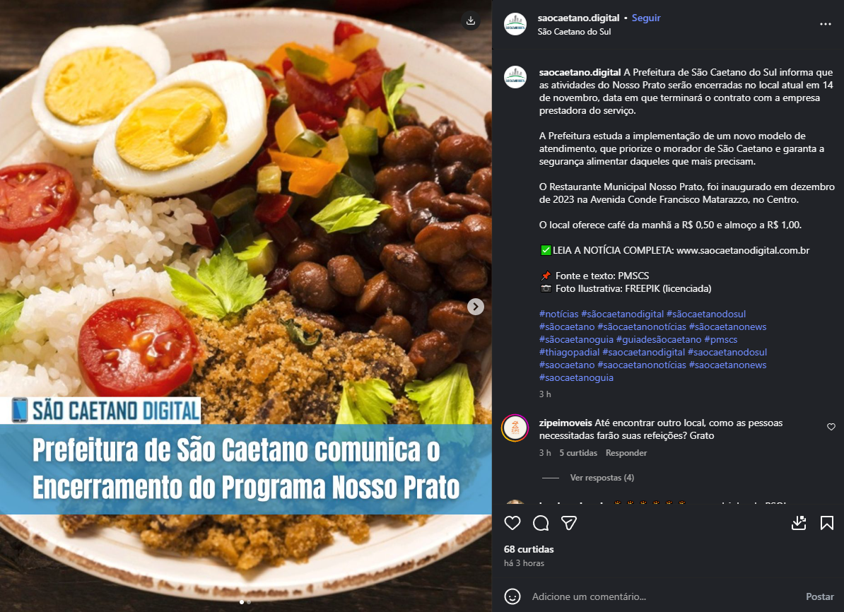Image resolution: width=844 pixels, height=612 pixels.
Task: Share post using paper plane icon
Action: [x=569, y=523]
